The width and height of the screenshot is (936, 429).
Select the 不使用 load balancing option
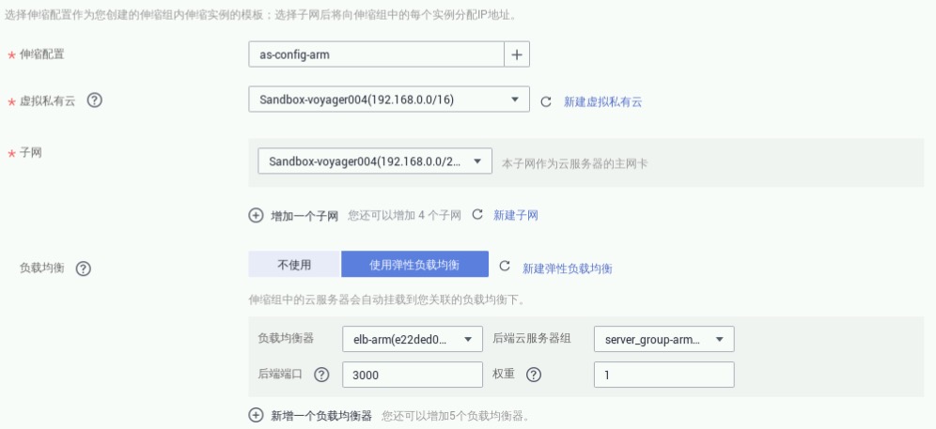pyautogui.click(x=294, y=265)
